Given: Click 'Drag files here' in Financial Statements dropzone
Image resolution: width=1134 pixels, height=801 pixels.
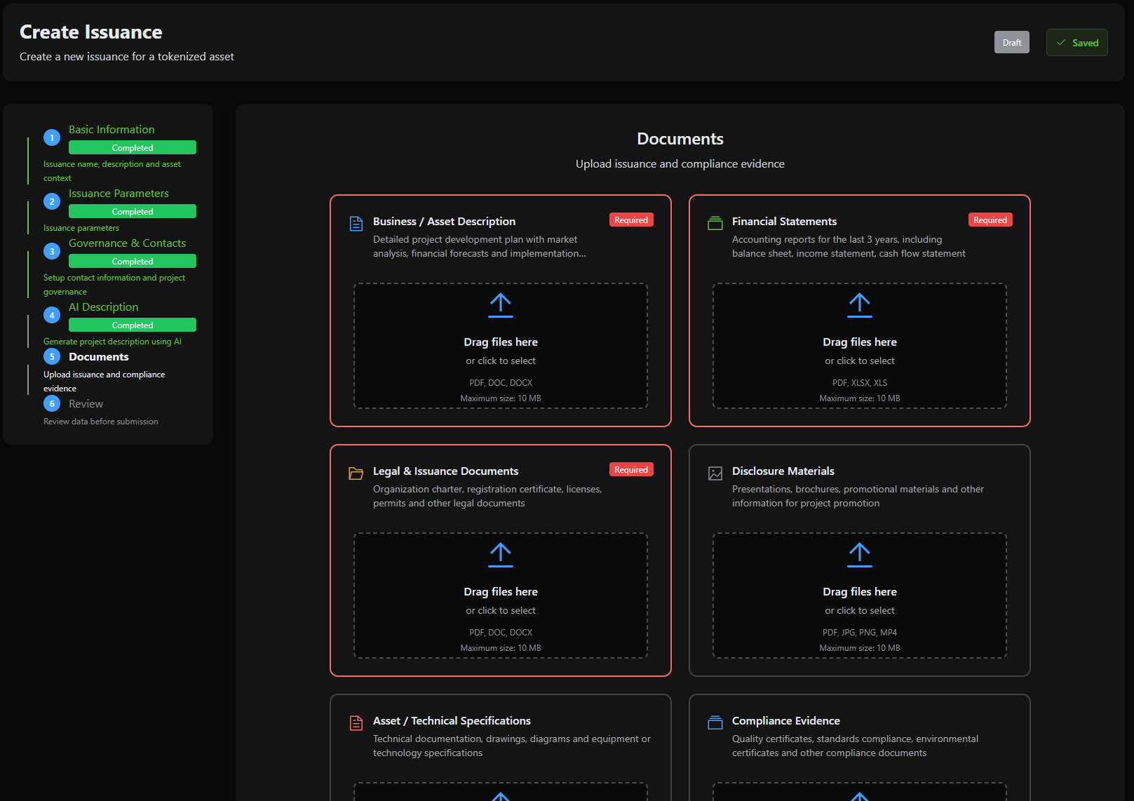Looking at the screenshot, I should click(x=860, y=342).
